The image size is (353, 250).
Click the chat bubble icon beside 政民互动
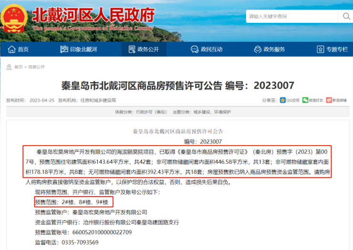click(x=195, y=49)
